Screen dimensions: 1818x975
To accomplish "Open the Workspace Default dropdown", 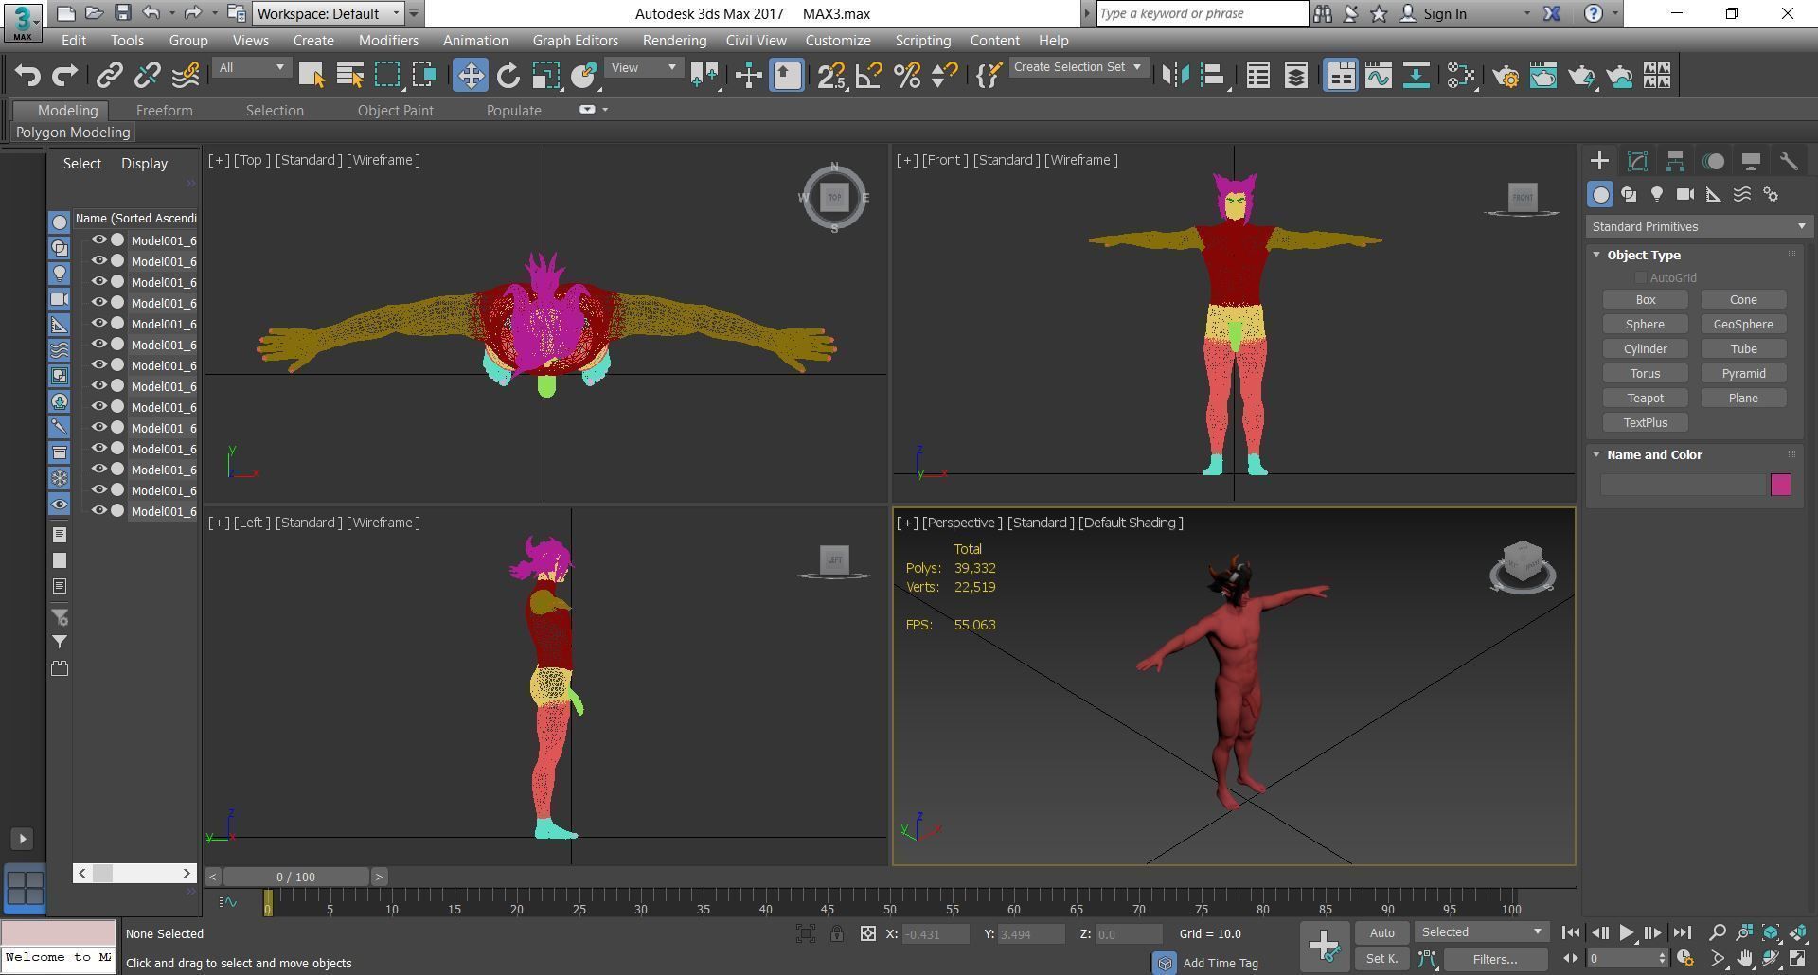I will (328, 13).
